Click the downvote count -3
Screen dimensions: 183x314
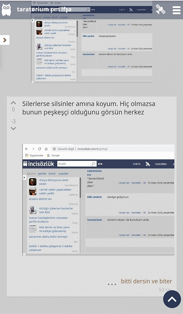click(x=13, y=121)
